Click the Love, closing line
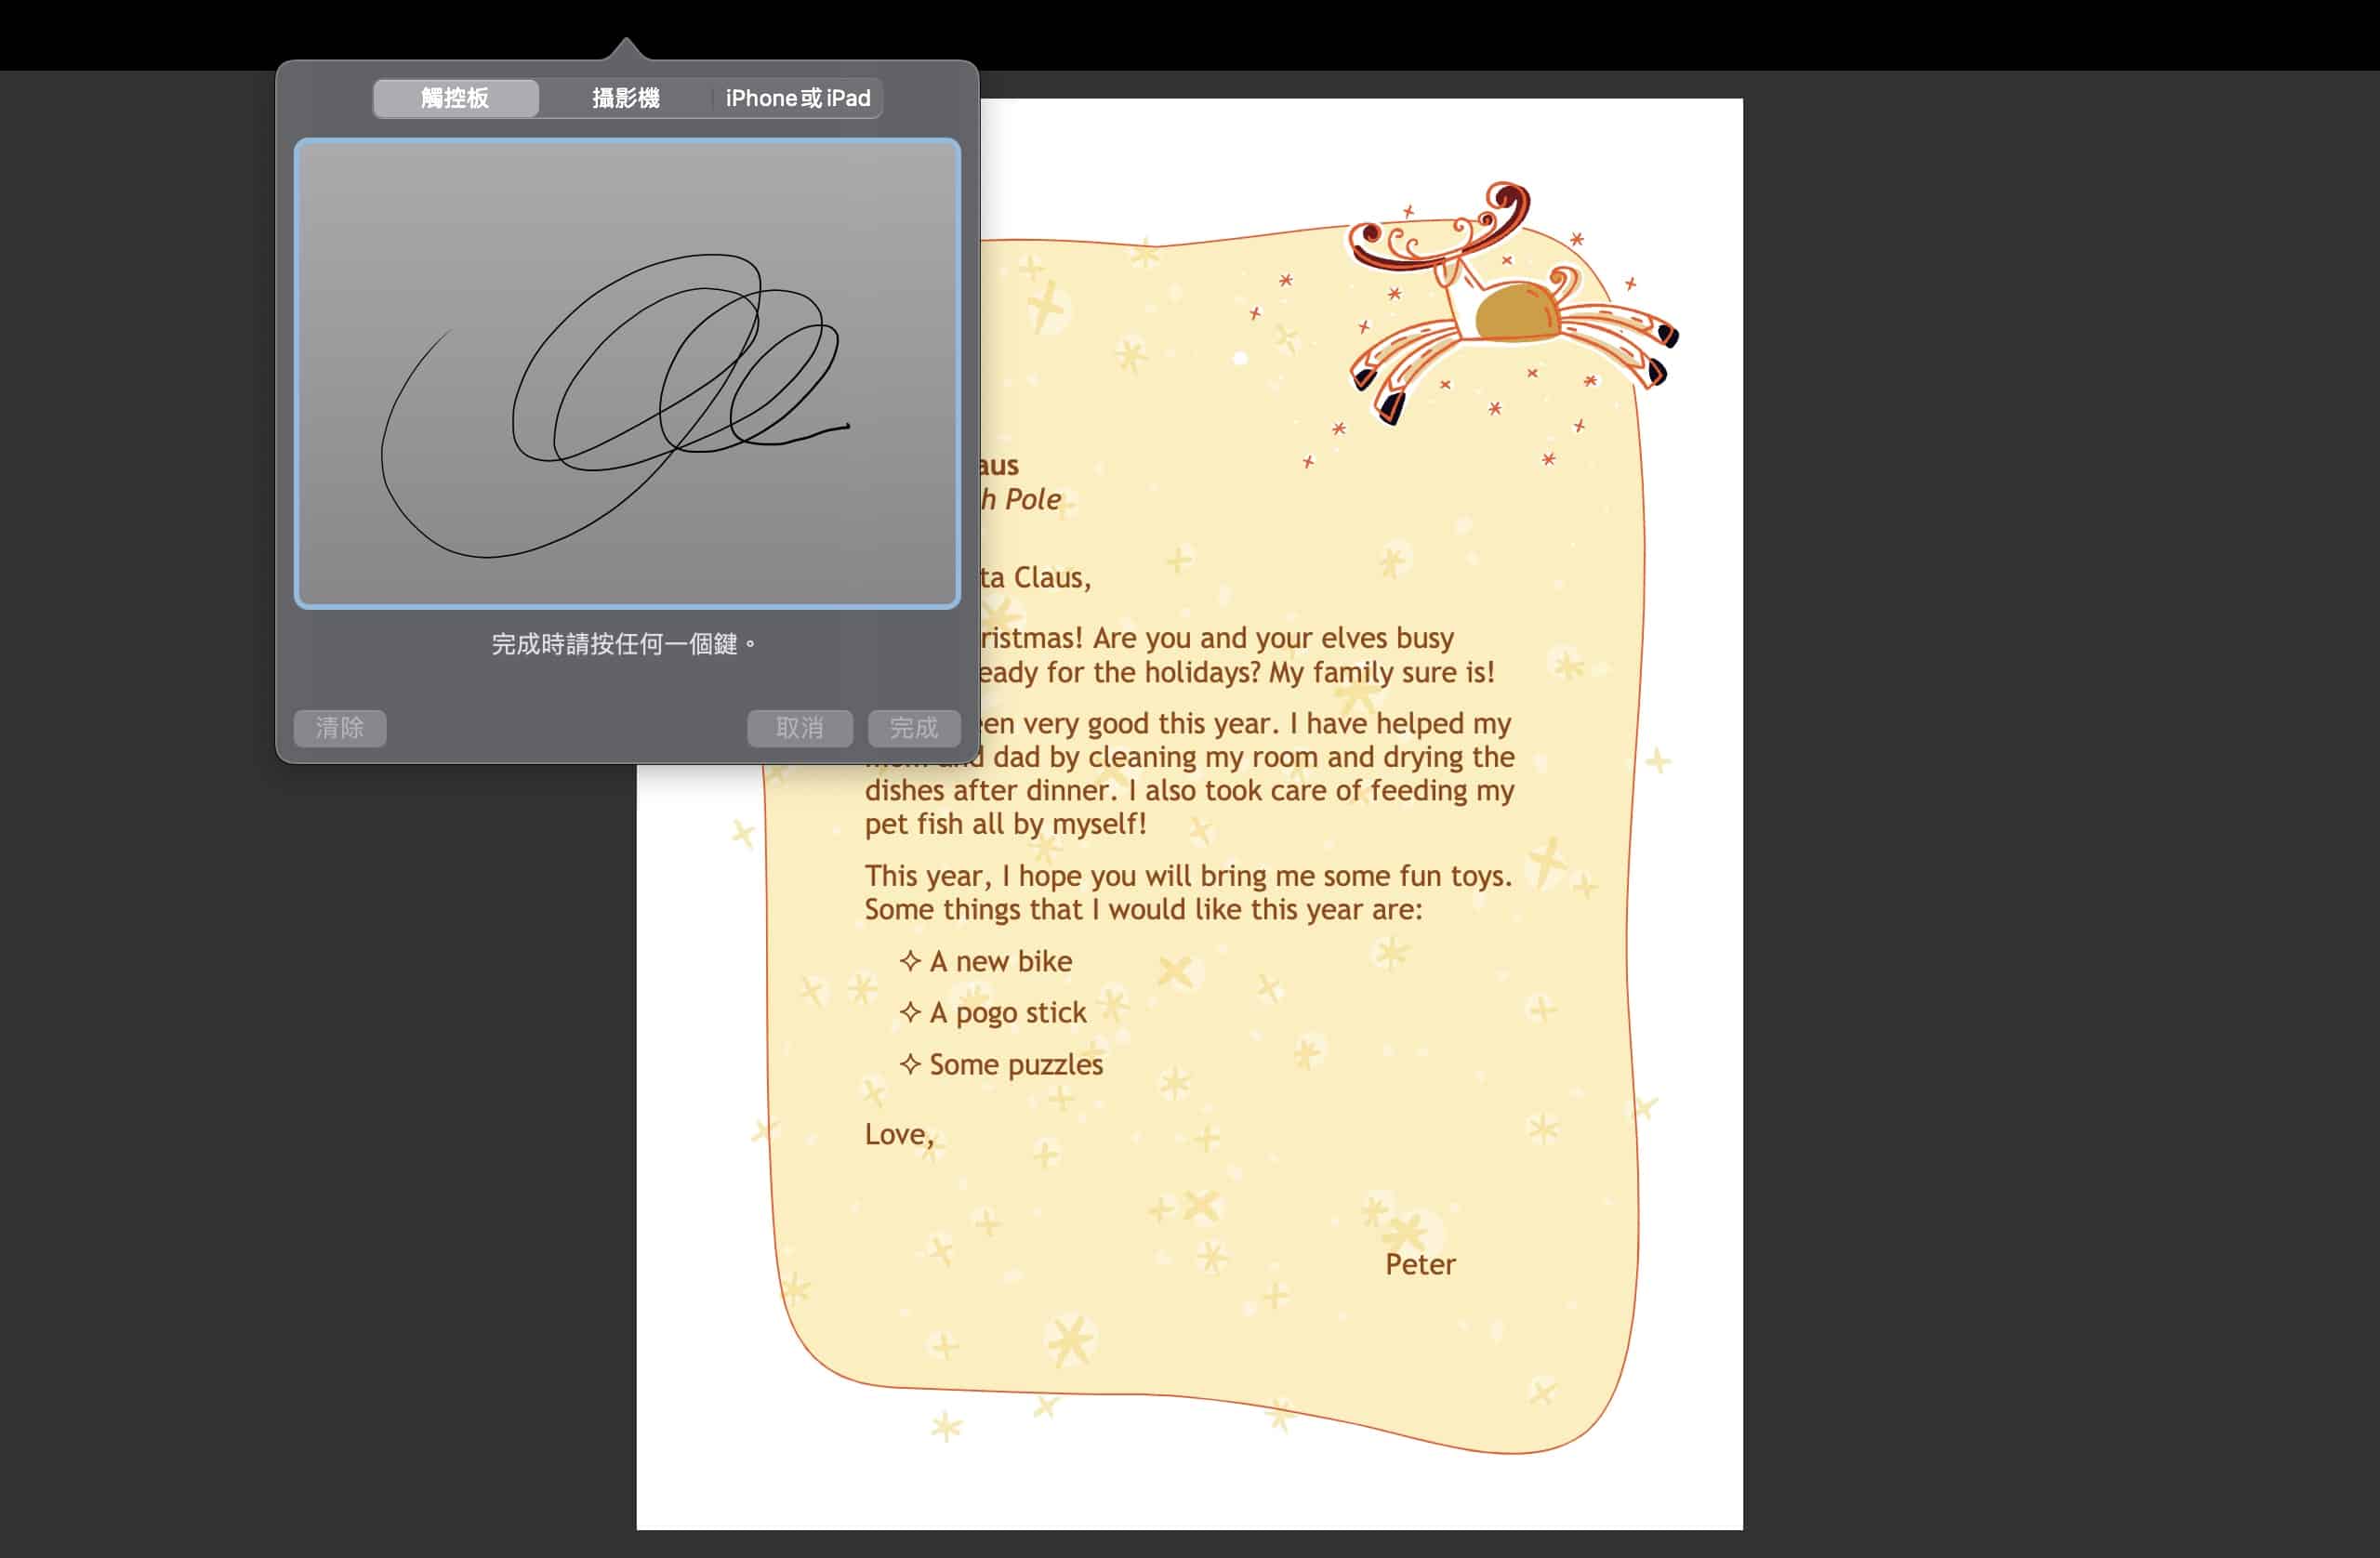Image resolution: width=2380 pixels, height=1558 pixels. click(898, 1134)
